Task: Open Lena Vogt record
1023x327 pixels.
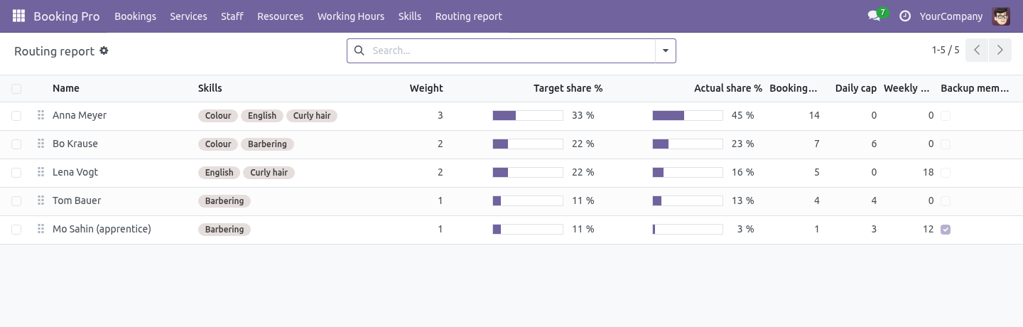Action: tap(75, 172)
